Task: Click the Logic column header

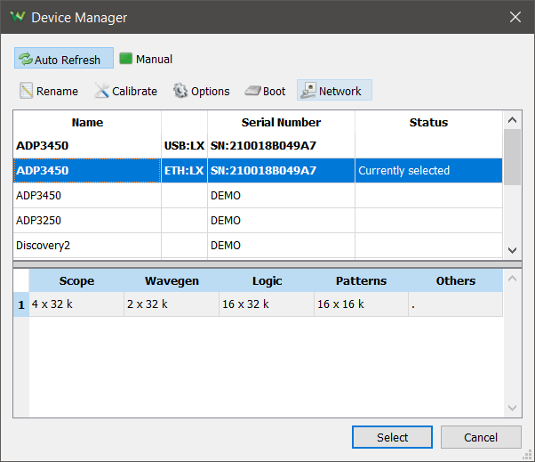Action: (x=267, y=280)
